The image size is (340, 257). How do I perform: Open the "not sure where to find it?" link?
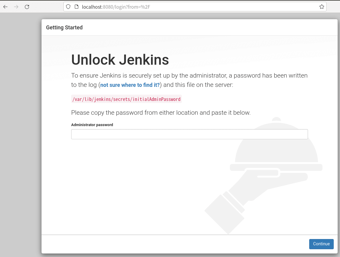click(130, 85)
